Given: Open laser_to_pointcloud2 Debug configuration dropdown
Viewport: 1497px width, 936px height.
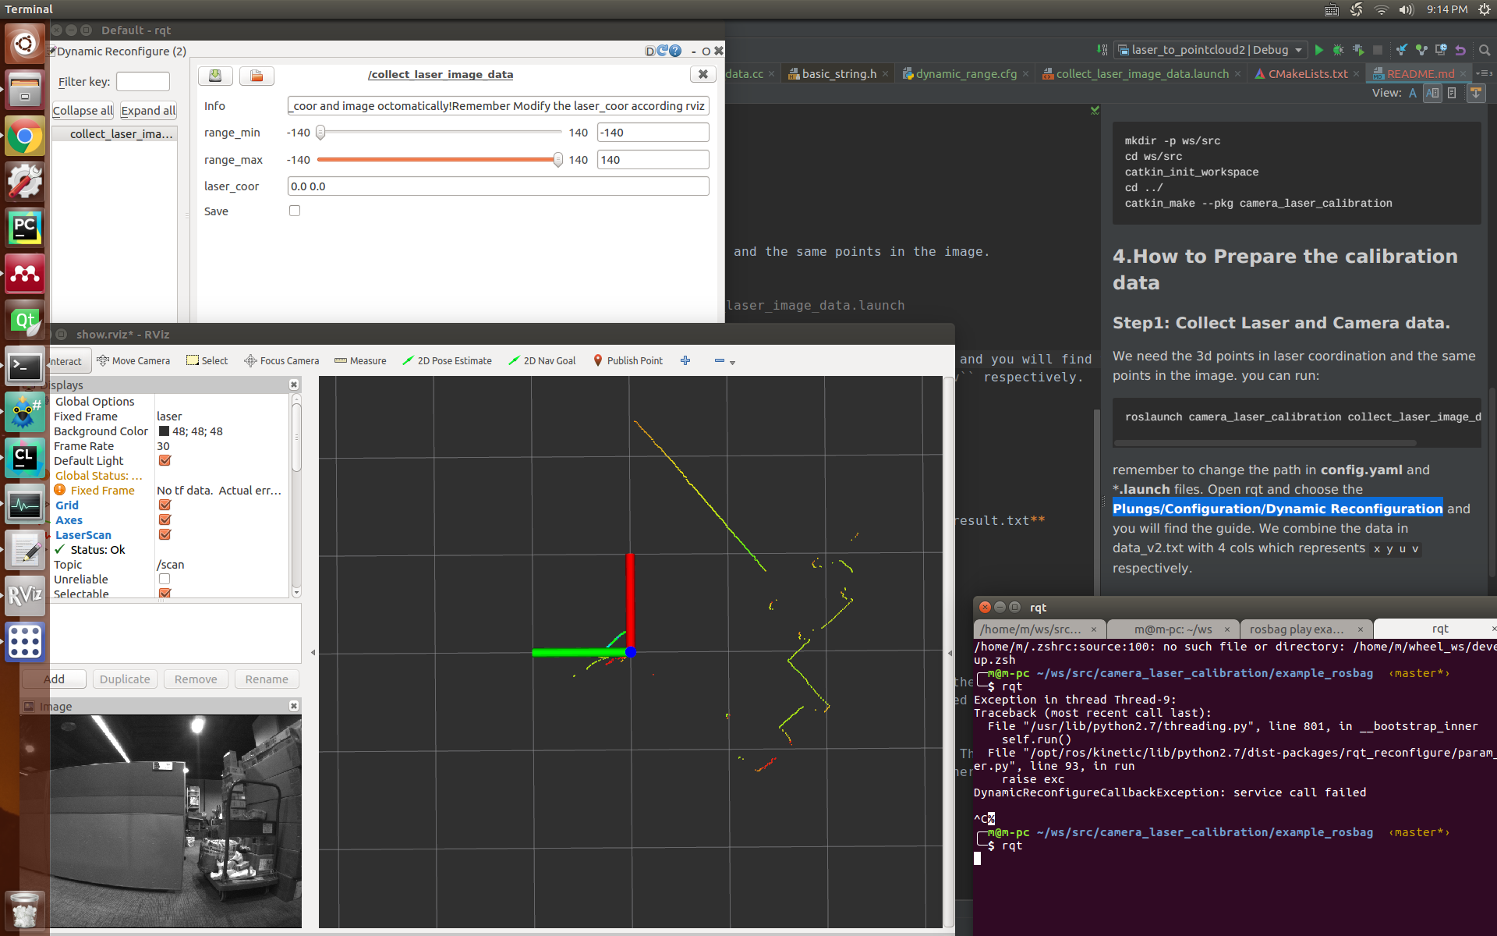Looking at the screenshot, I should point(1210,50).
